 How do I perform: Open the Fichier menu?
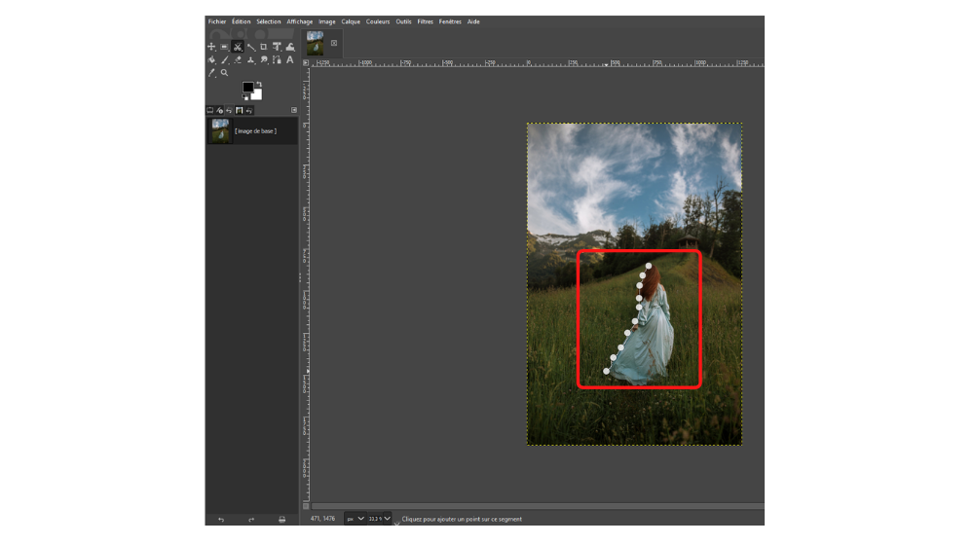217,21
